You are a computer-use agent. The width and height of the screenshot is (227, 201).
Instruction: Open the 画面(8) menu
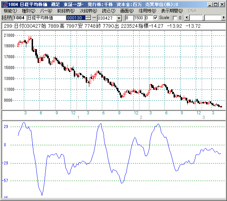point(127,11)
